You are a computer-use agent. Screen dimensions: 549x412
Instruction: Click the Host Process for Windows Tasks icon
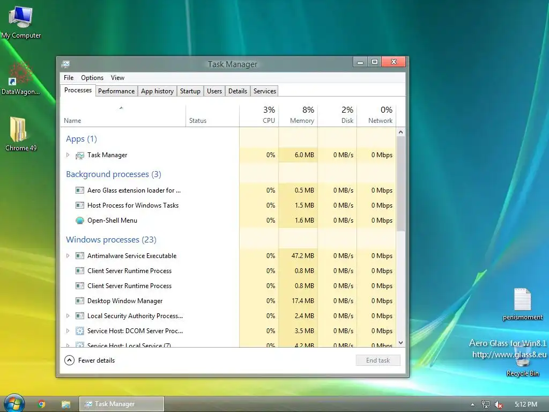[80, 205]
